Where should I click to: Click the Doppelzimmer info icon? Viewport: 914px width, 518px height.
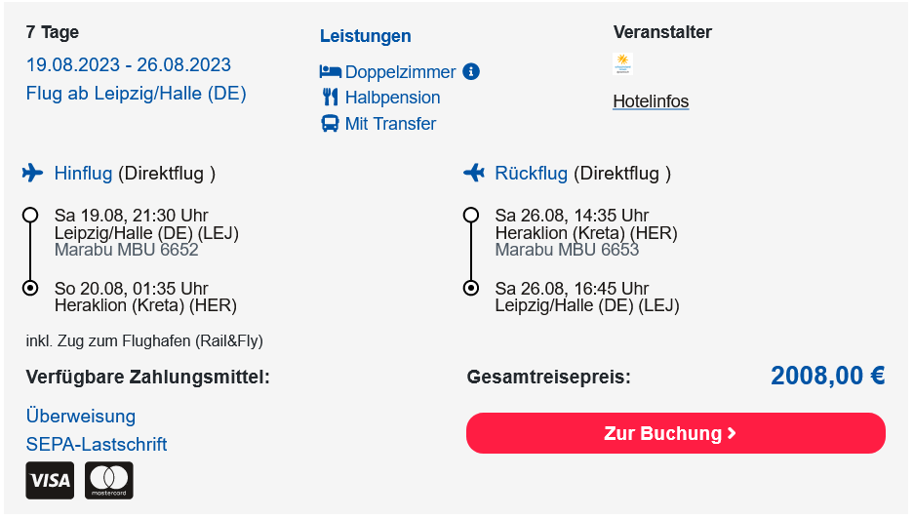point(471,71)
